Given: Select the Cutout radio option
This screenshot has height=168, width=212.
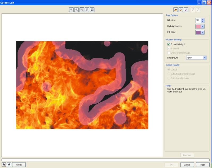Looking at the screenshot, I should coord(169,69).
